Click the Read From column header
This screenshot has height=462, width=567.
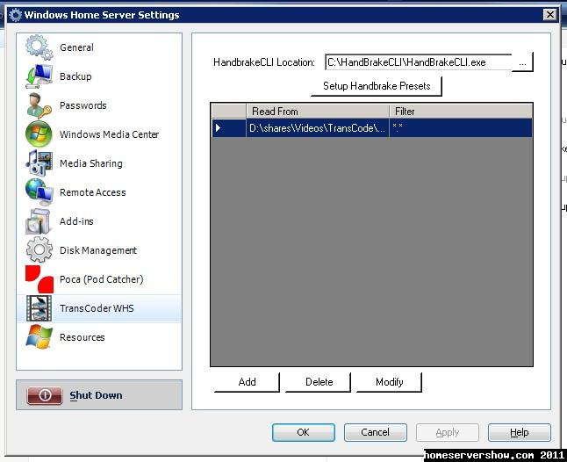pos(318,111)
